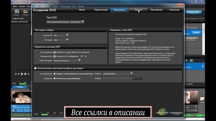This screenshot has width=216, height=121.
Task: Click the Lady in red show title
Action: (x=18, y=18)
